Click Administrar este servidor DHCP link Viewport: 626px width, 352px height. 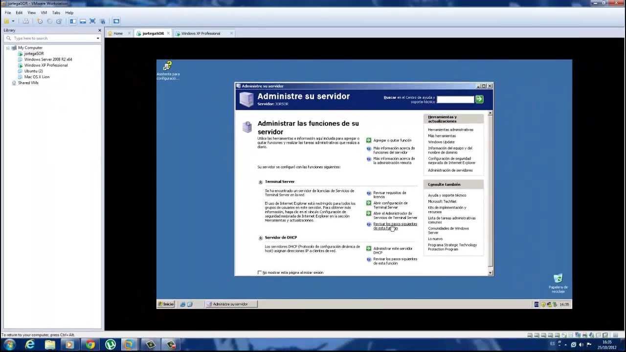click(393, 250)
